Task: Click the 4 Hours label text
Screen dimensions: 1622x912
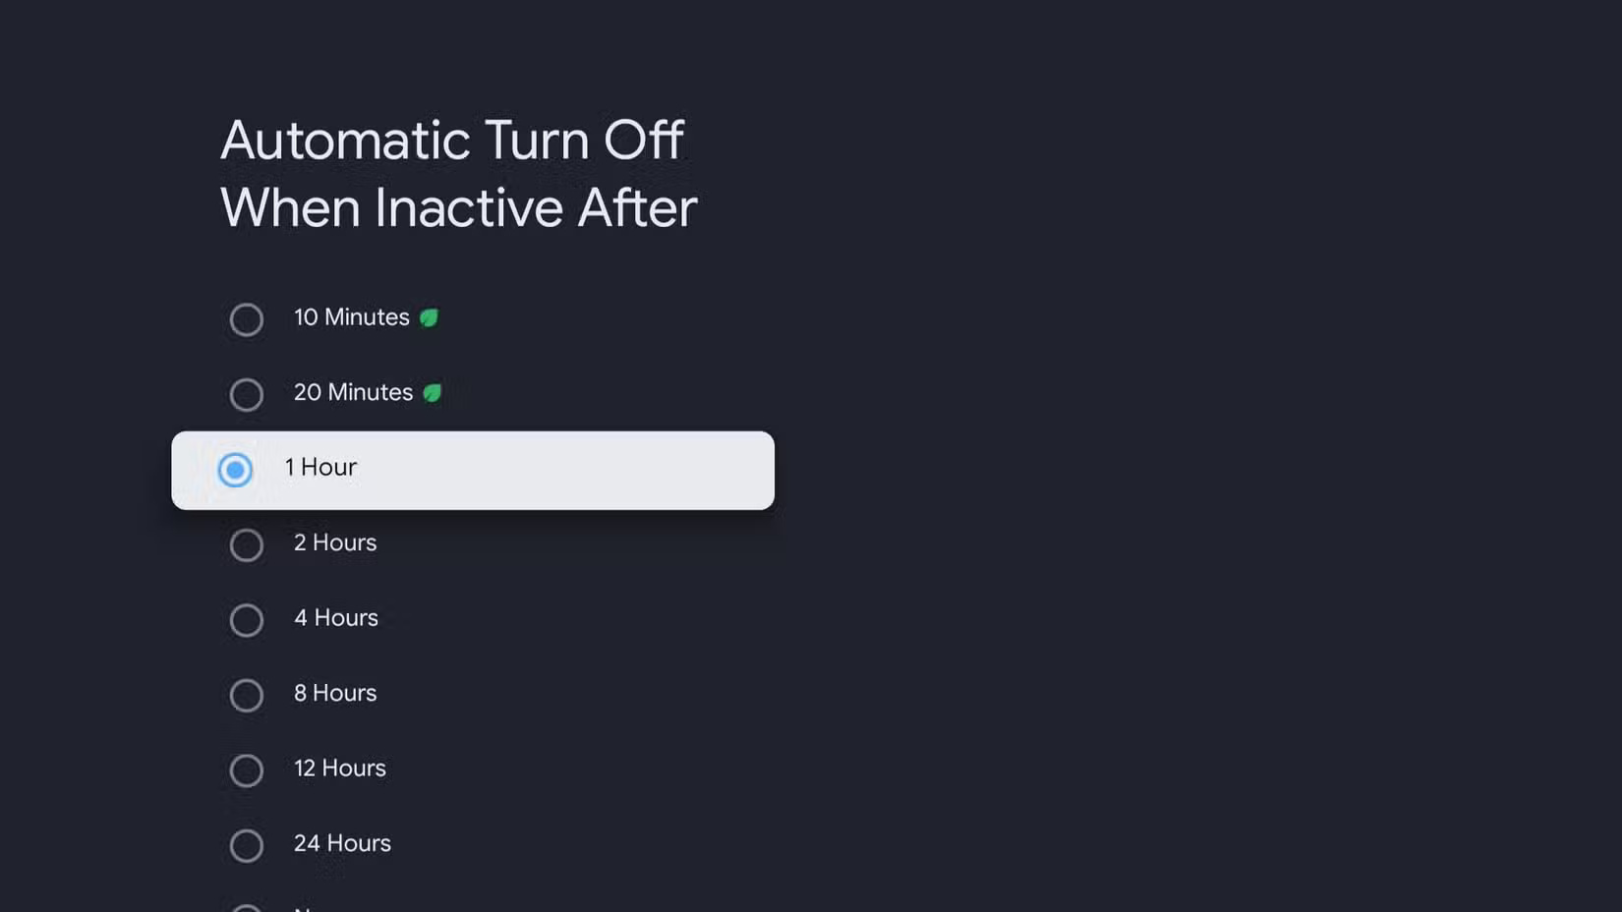Action: click(x=336, y=619)
